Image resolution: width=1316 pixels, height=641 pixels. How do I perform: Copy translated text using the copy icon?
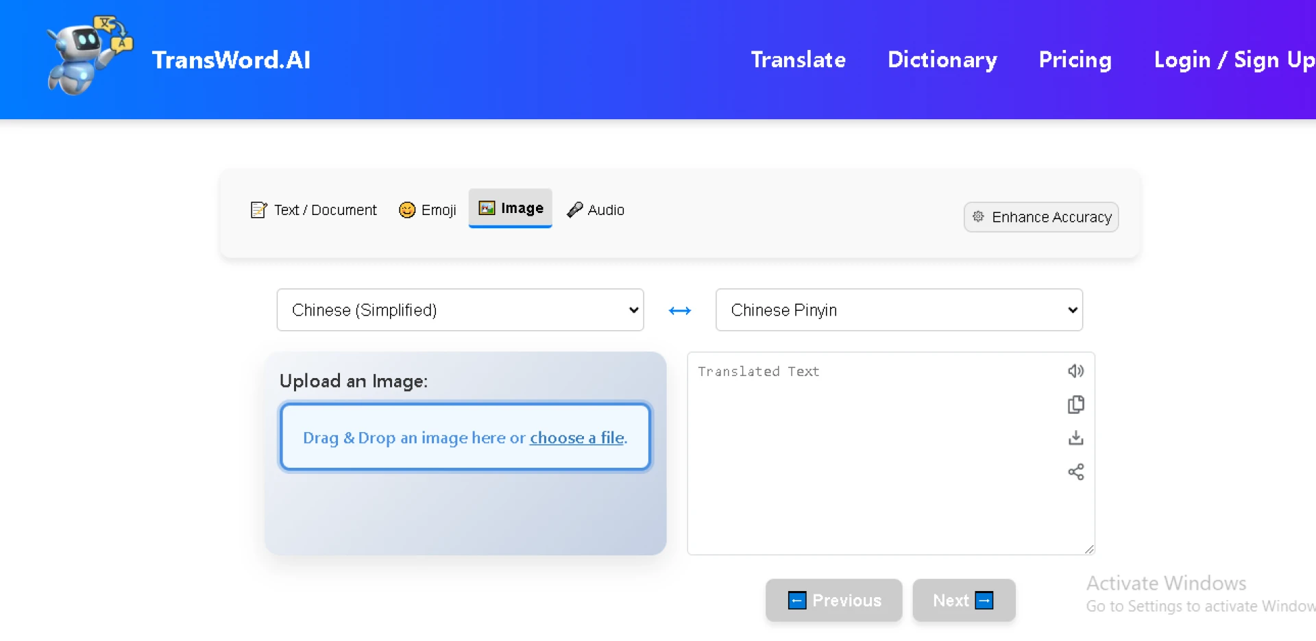pos(1075,405)
